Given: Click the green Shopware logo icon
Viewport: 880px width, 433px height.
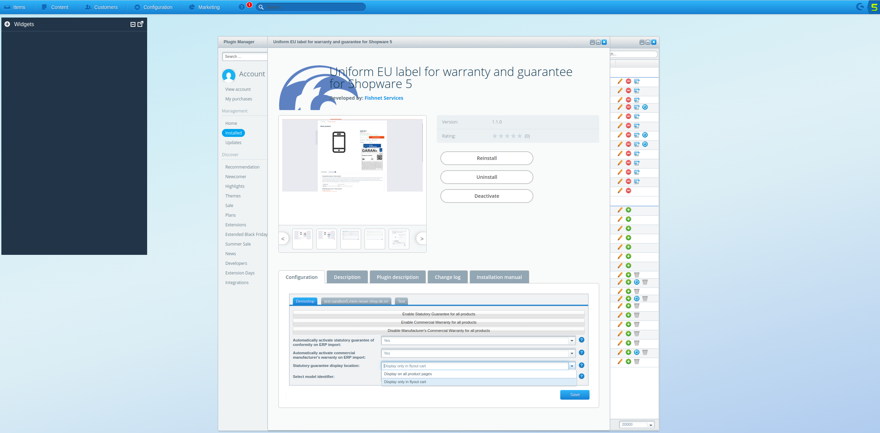Looking at the screenshot, I should 874,7.
